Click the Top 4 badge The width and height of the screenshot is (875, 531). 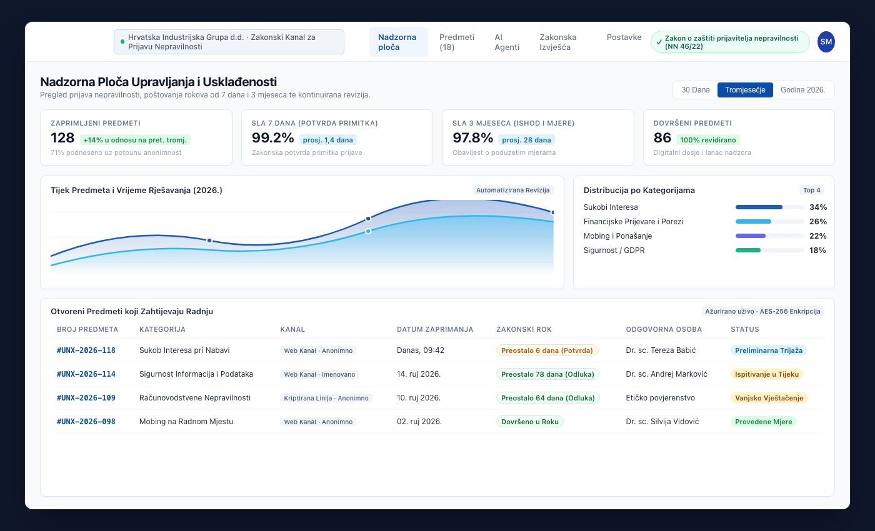coord(812,190)
